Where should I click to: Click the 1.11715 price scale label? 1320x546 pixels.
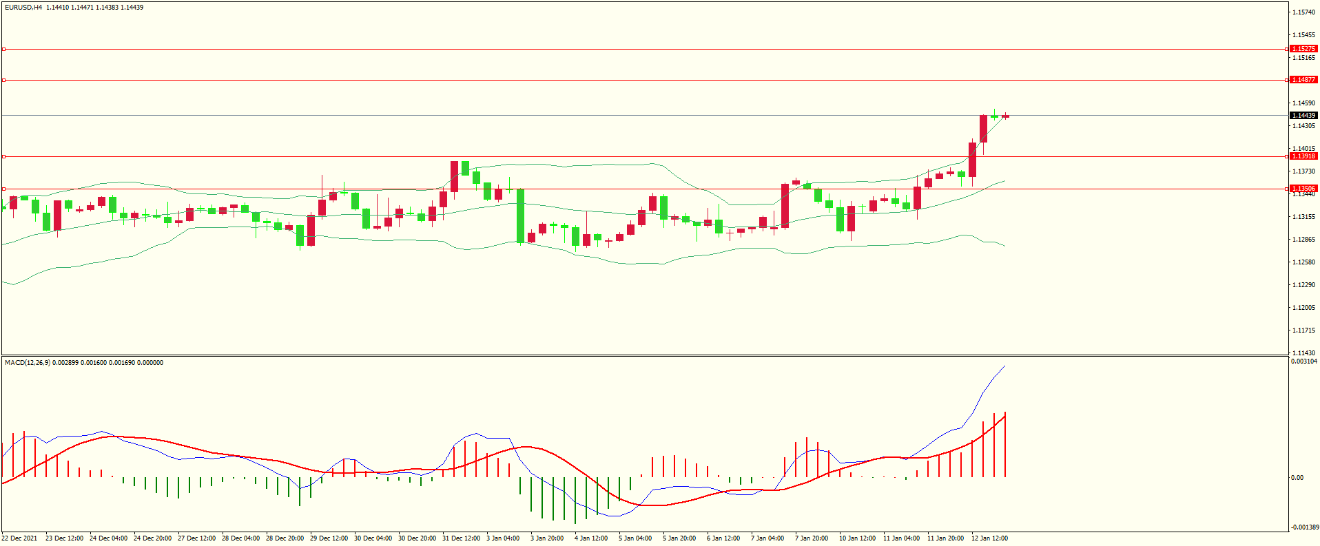pos(1304,330)
